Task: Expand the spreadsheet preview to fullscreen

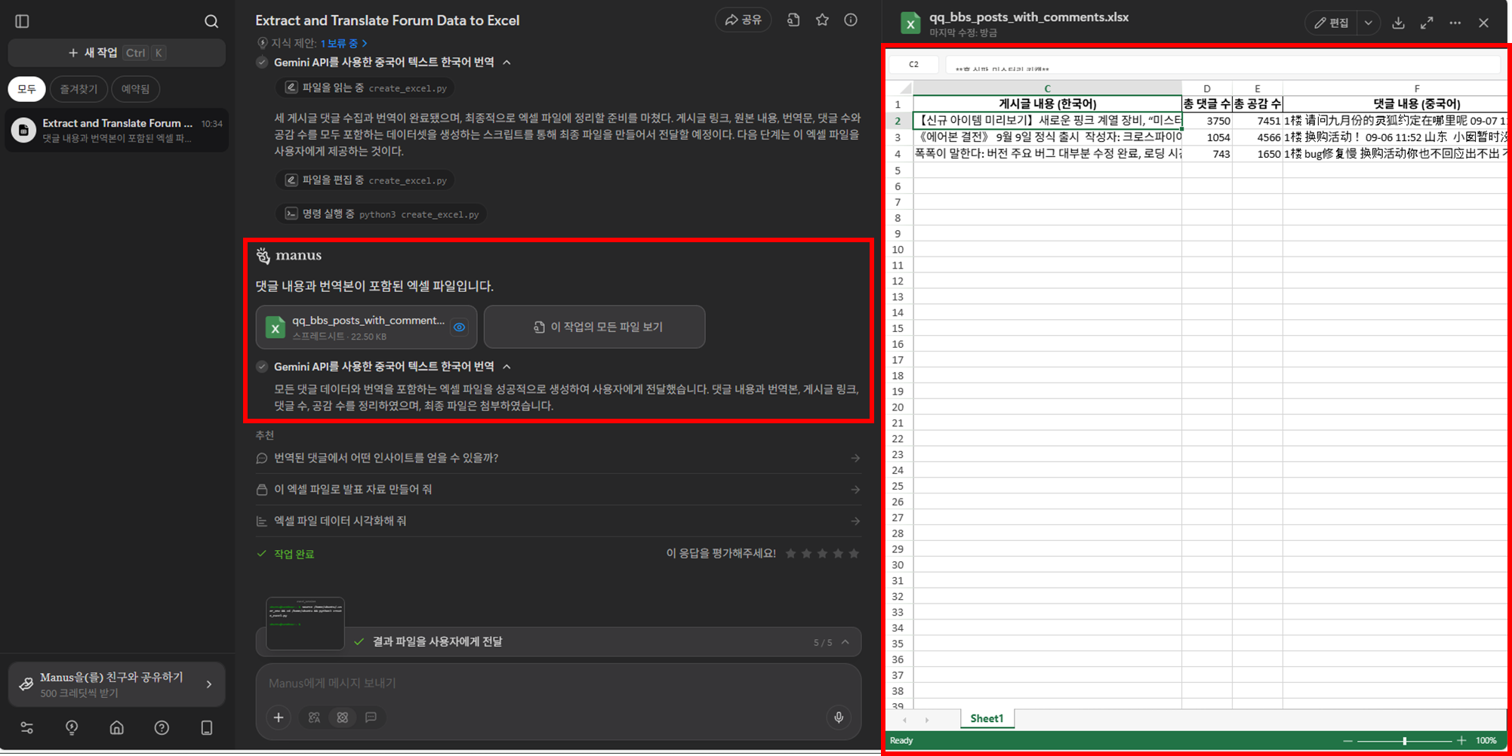Action: pyautogui.click(x=1427, y=23)
